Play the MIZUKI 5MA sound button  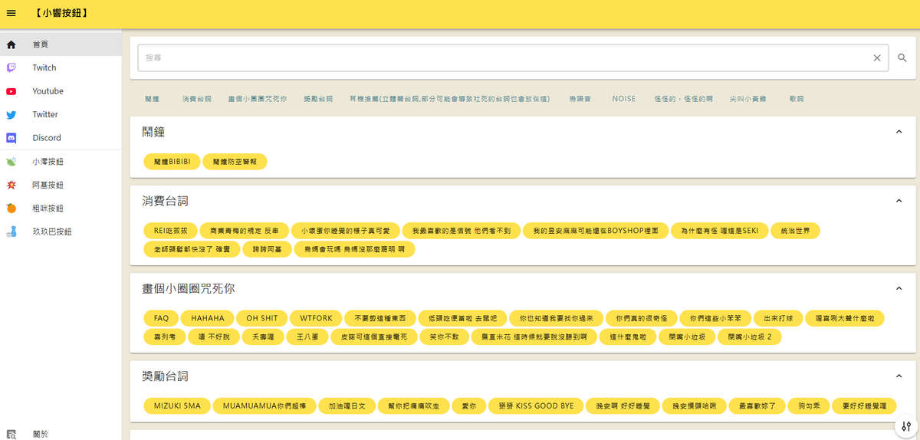[x=177, y=406]
